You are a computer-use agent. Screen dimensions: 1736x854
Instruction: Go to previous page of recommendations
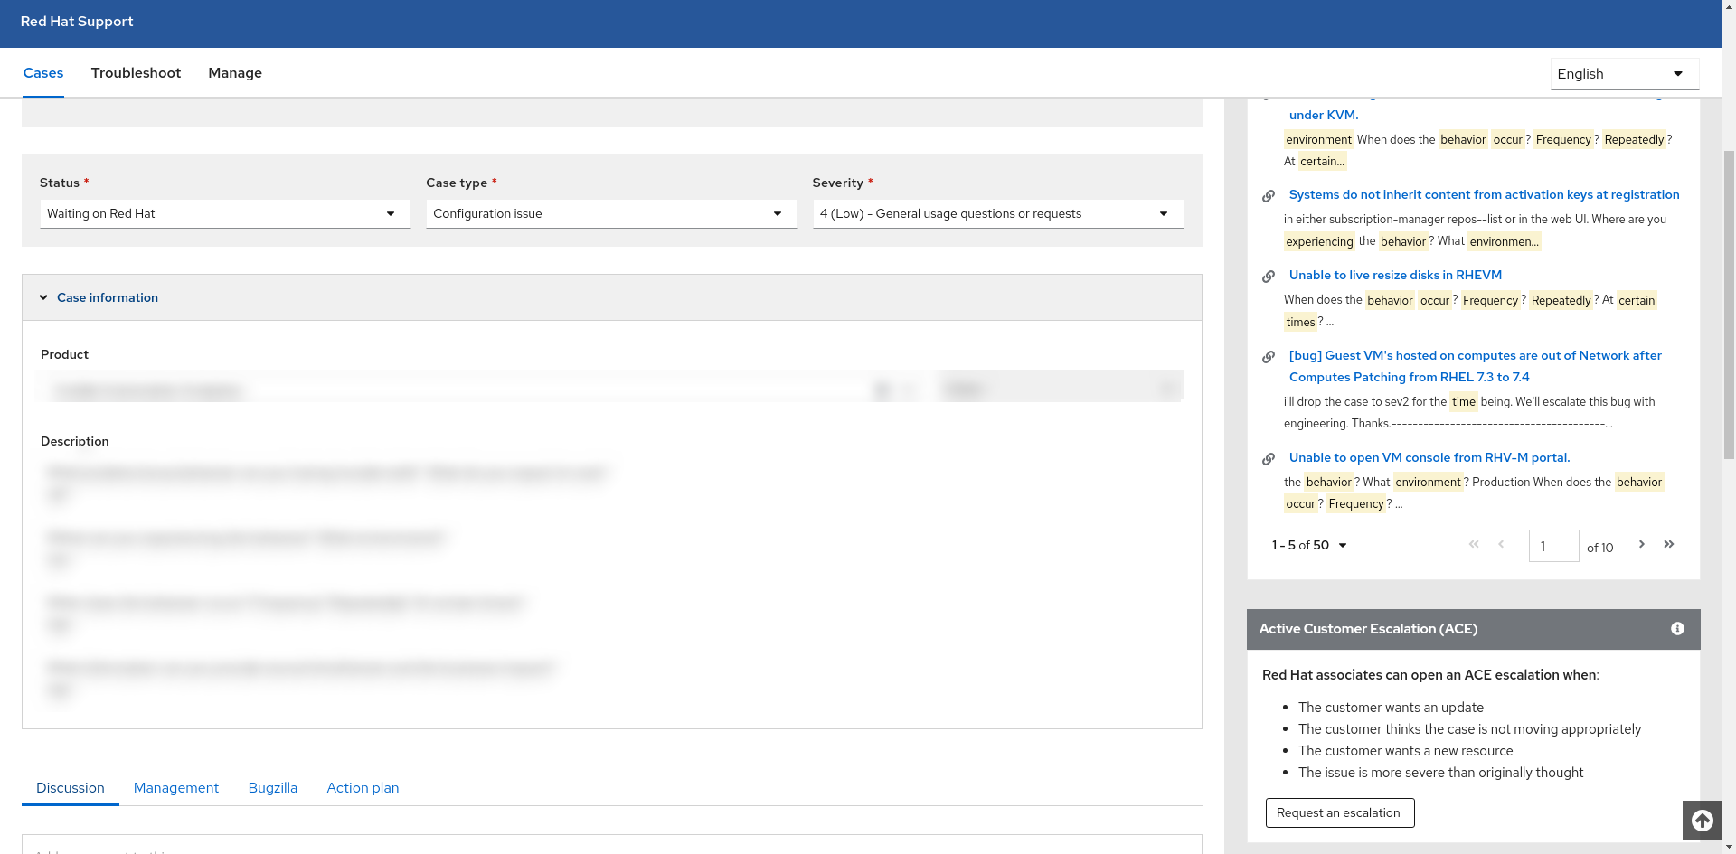[1501, 544]
